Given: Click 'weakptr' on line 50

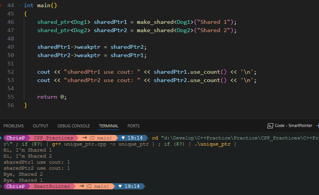Looking at the screenshot, I should tap(89, 55).
